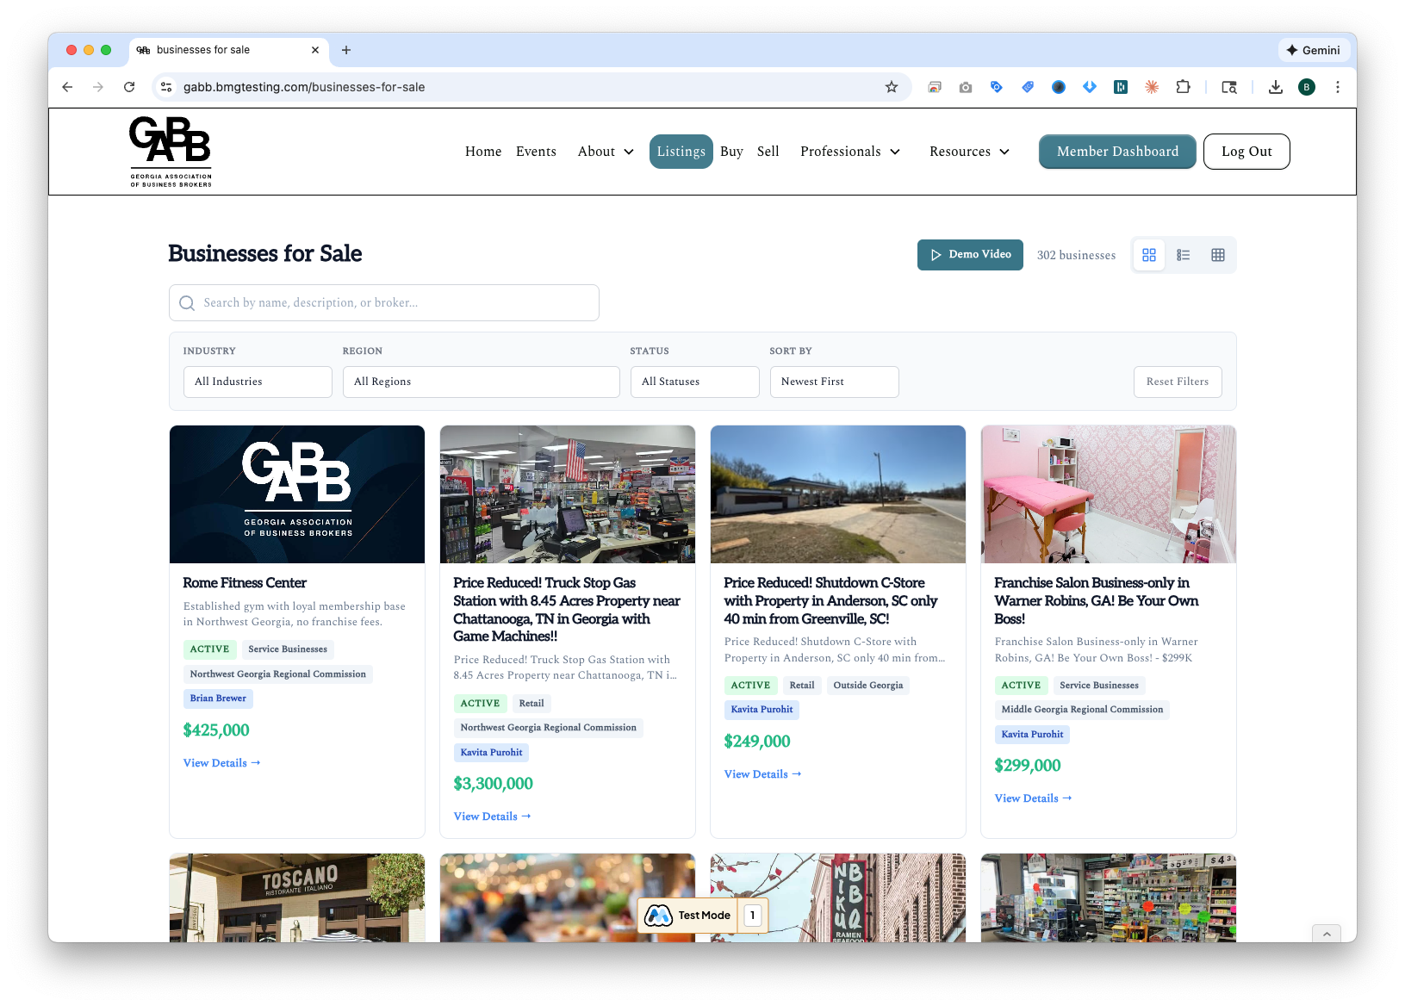1405x1006 pixels.
Task: Open the pink salon room thumbnail
Action: point(1109,494)
